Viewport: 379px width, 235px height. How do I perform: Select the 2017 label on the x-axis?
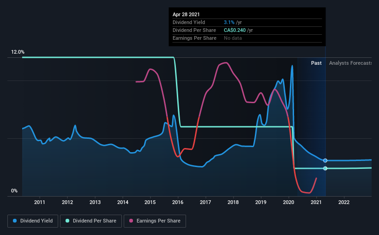pos(205,202)
